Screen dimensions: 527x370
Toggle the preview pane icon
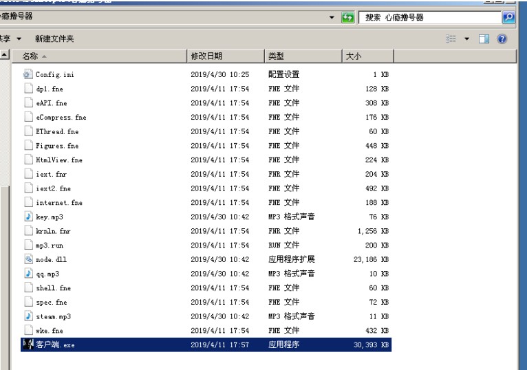(x=484, y=39)
